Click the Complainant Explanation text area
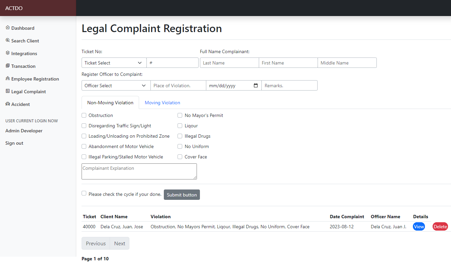Screen dimensions: 451x262 coord(139,171)
